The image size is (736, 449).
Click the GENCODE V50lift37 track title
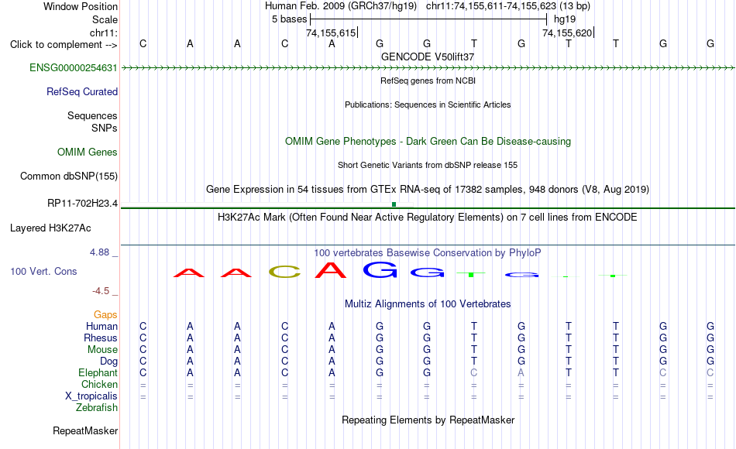click(428, 57)
